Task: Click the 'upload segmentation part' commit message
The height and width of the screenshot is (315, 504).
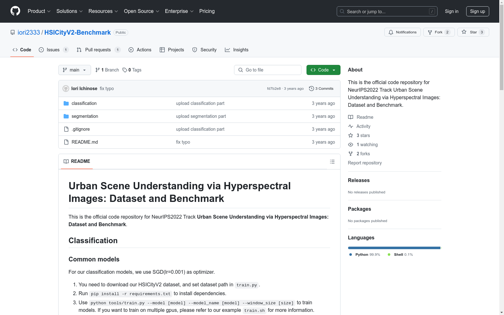Action: tap(201, 116)
